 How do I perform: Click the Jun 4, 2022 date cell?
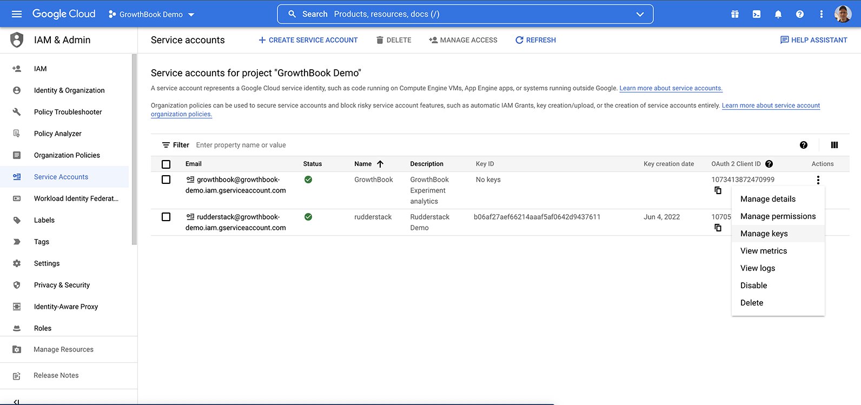point(661,217)
